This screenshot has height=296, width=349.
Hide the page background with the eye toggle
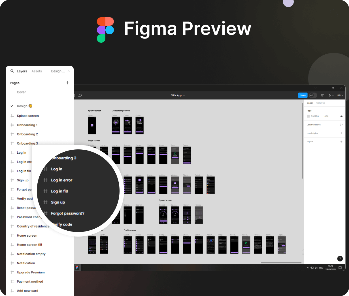click(341, 116)
